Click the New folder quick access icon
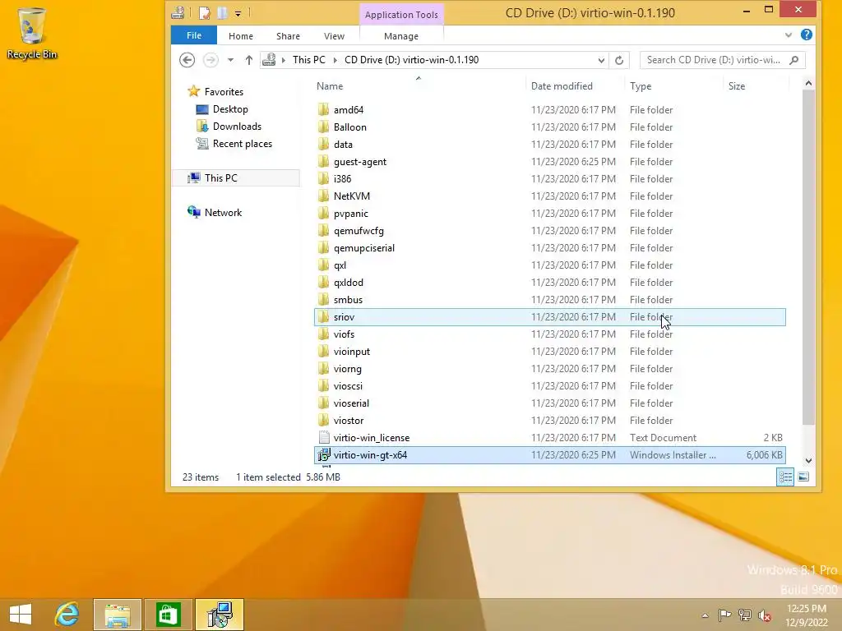This screenshot has width=842, height=631. pyautogui.click(x=222, y=13)
